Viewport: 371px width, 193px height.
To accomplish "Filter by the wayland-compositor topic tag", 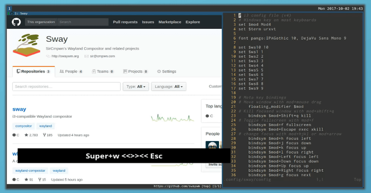I will coord(30,170).
